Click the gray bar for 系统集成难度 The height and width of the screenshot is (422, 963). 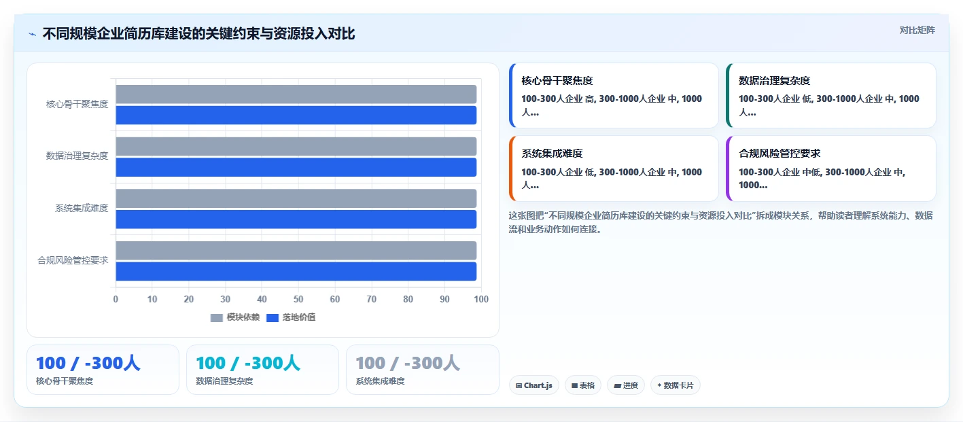296,198
